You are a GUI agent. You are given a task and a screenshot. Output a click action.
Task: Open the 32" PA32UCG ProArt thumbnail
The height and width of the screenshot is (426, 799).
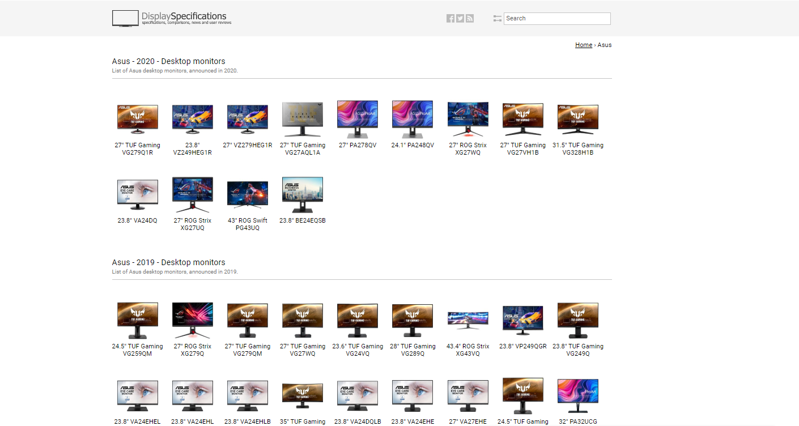click(x=577, y=395)
